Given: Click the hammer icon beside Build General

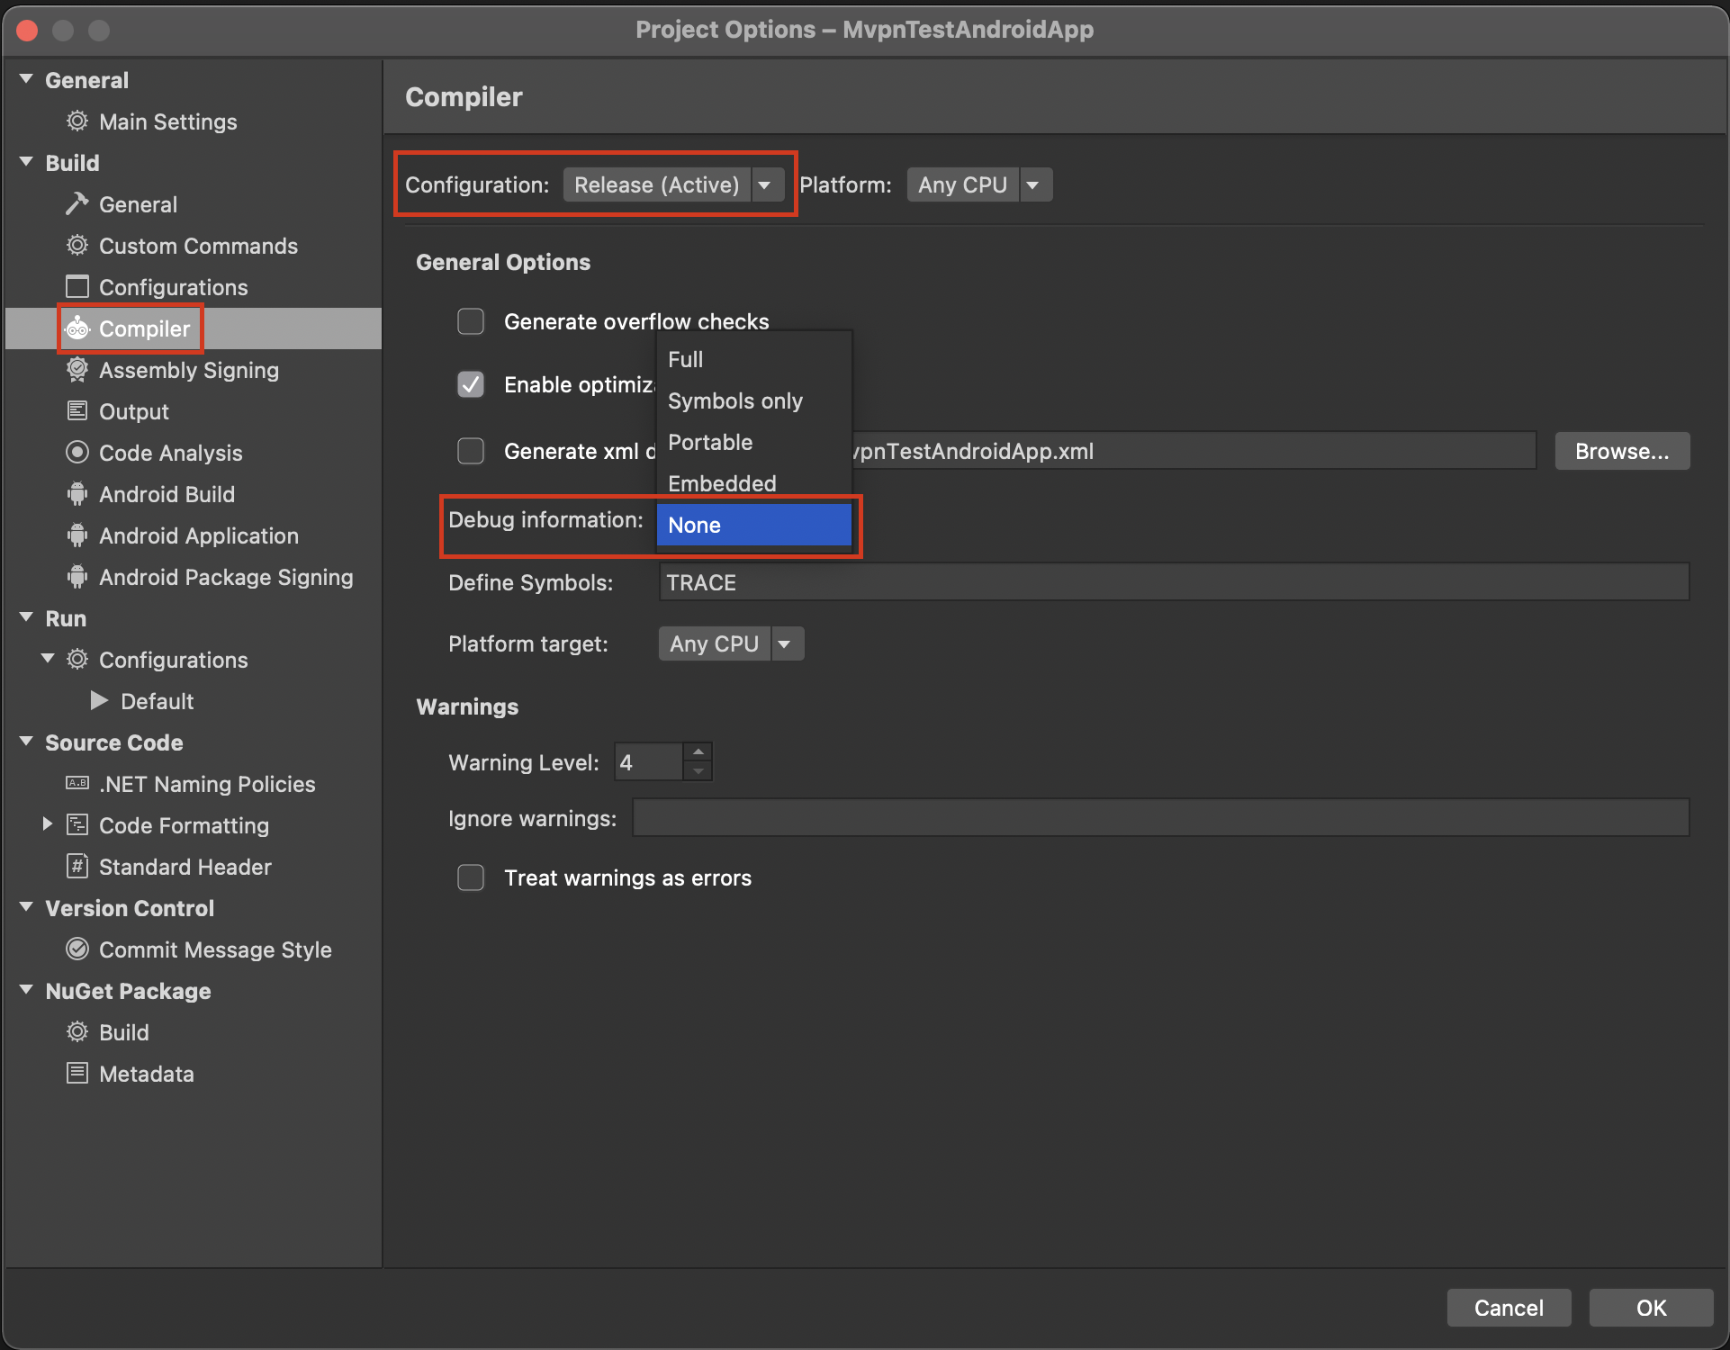Looking at the screenshot, I should 77,203.
